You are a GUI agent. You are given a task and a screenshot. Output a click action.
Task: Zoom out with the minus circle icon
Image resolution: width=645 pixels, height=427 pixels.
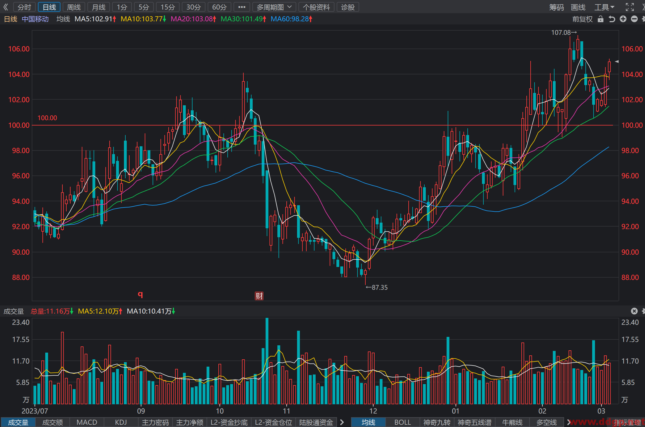tap(634, 19)
